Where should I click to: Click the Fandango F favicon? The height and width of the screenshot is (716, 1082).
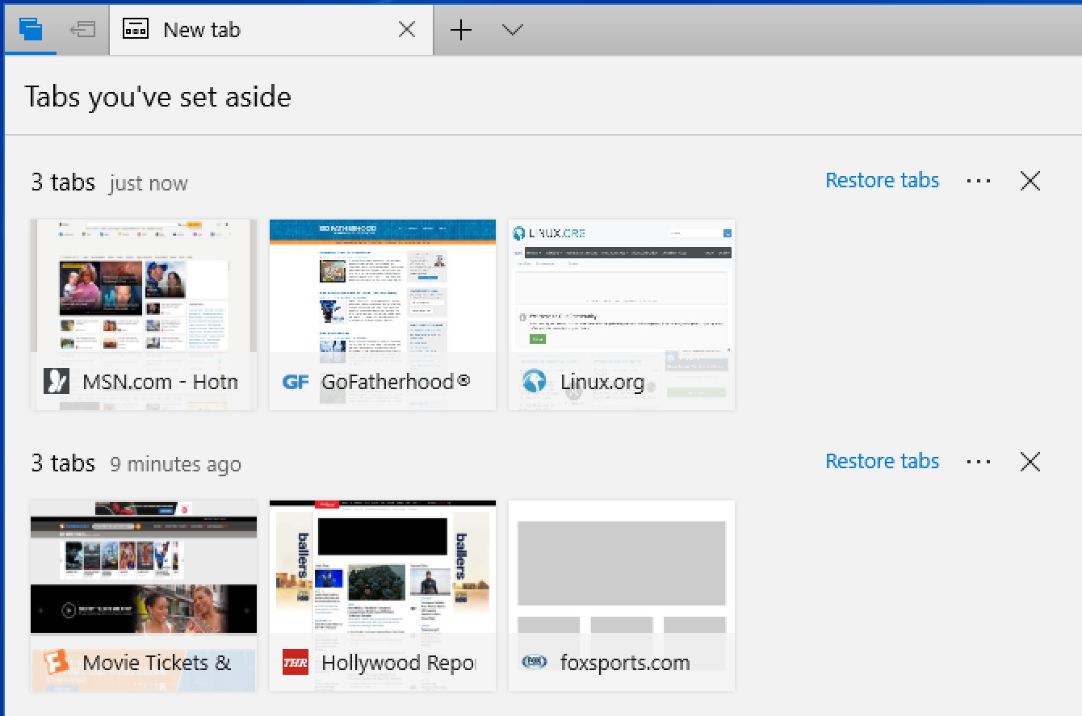coord(57,662)
